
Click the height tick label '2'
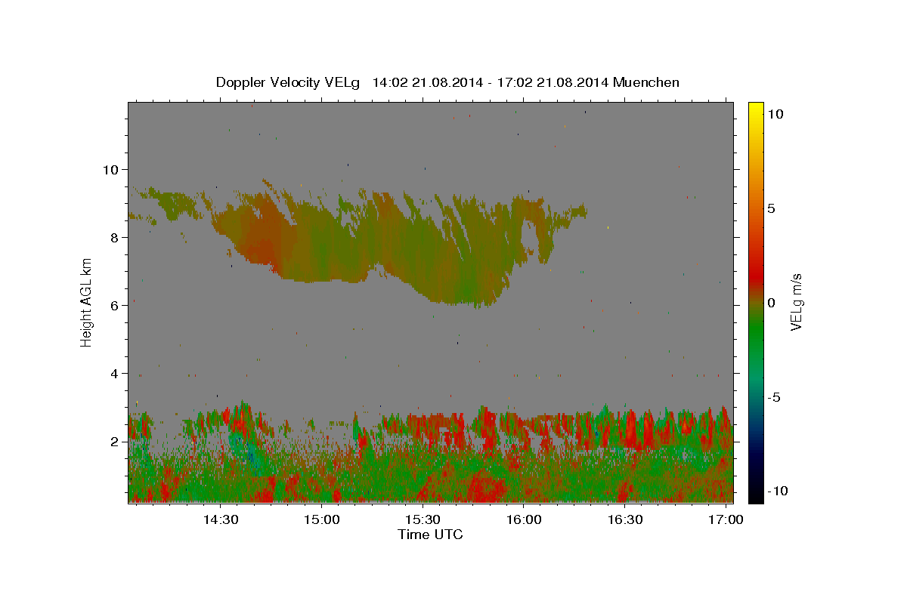tap(114, 442)
